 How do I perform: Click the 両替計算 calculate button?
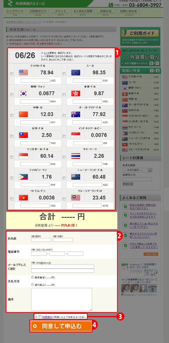click(128, 184)
